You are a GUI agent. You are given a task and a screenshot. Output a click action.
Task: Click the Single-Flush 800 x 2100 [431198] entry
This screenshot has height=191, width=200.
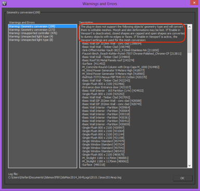[x=103, y=138]
